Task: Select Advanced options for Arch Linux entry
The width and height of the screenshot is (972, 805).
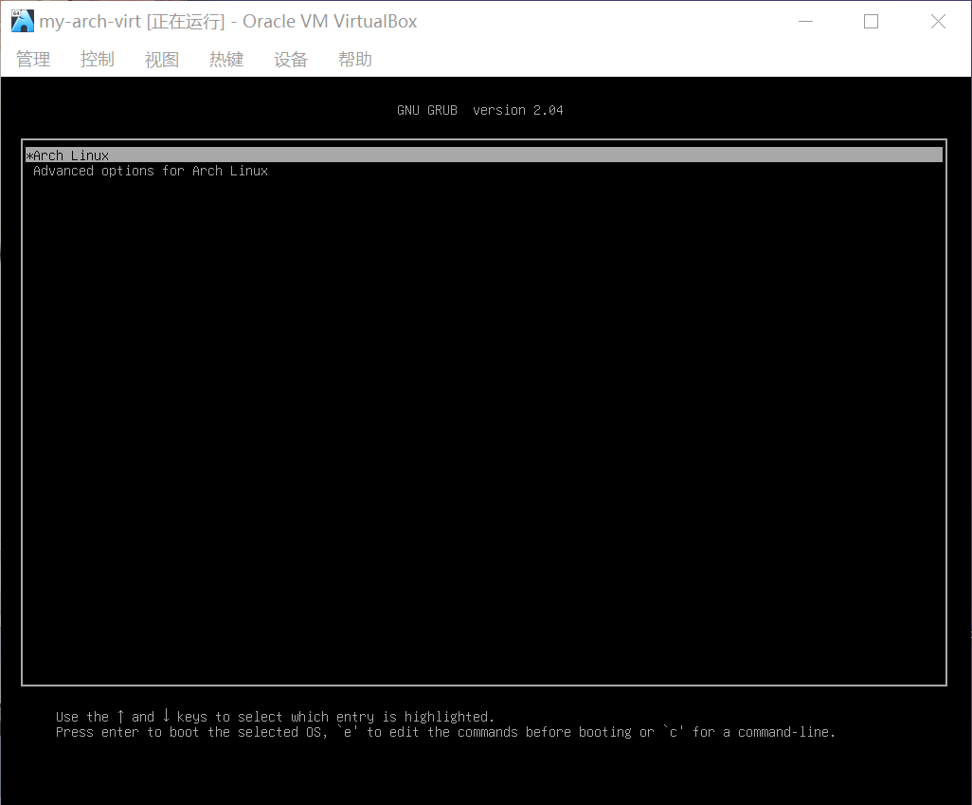Action: click(151, 171)
